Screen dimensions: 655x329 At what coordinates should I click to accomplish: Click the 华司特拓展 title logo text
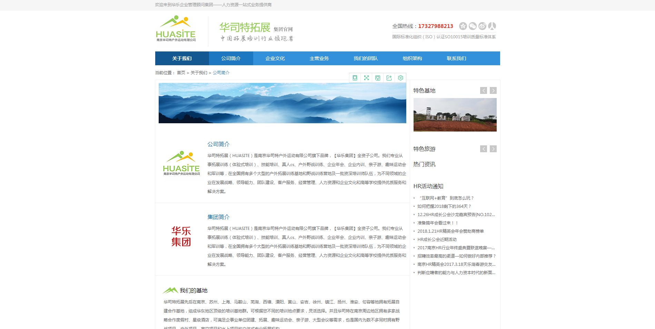point(245,28)
